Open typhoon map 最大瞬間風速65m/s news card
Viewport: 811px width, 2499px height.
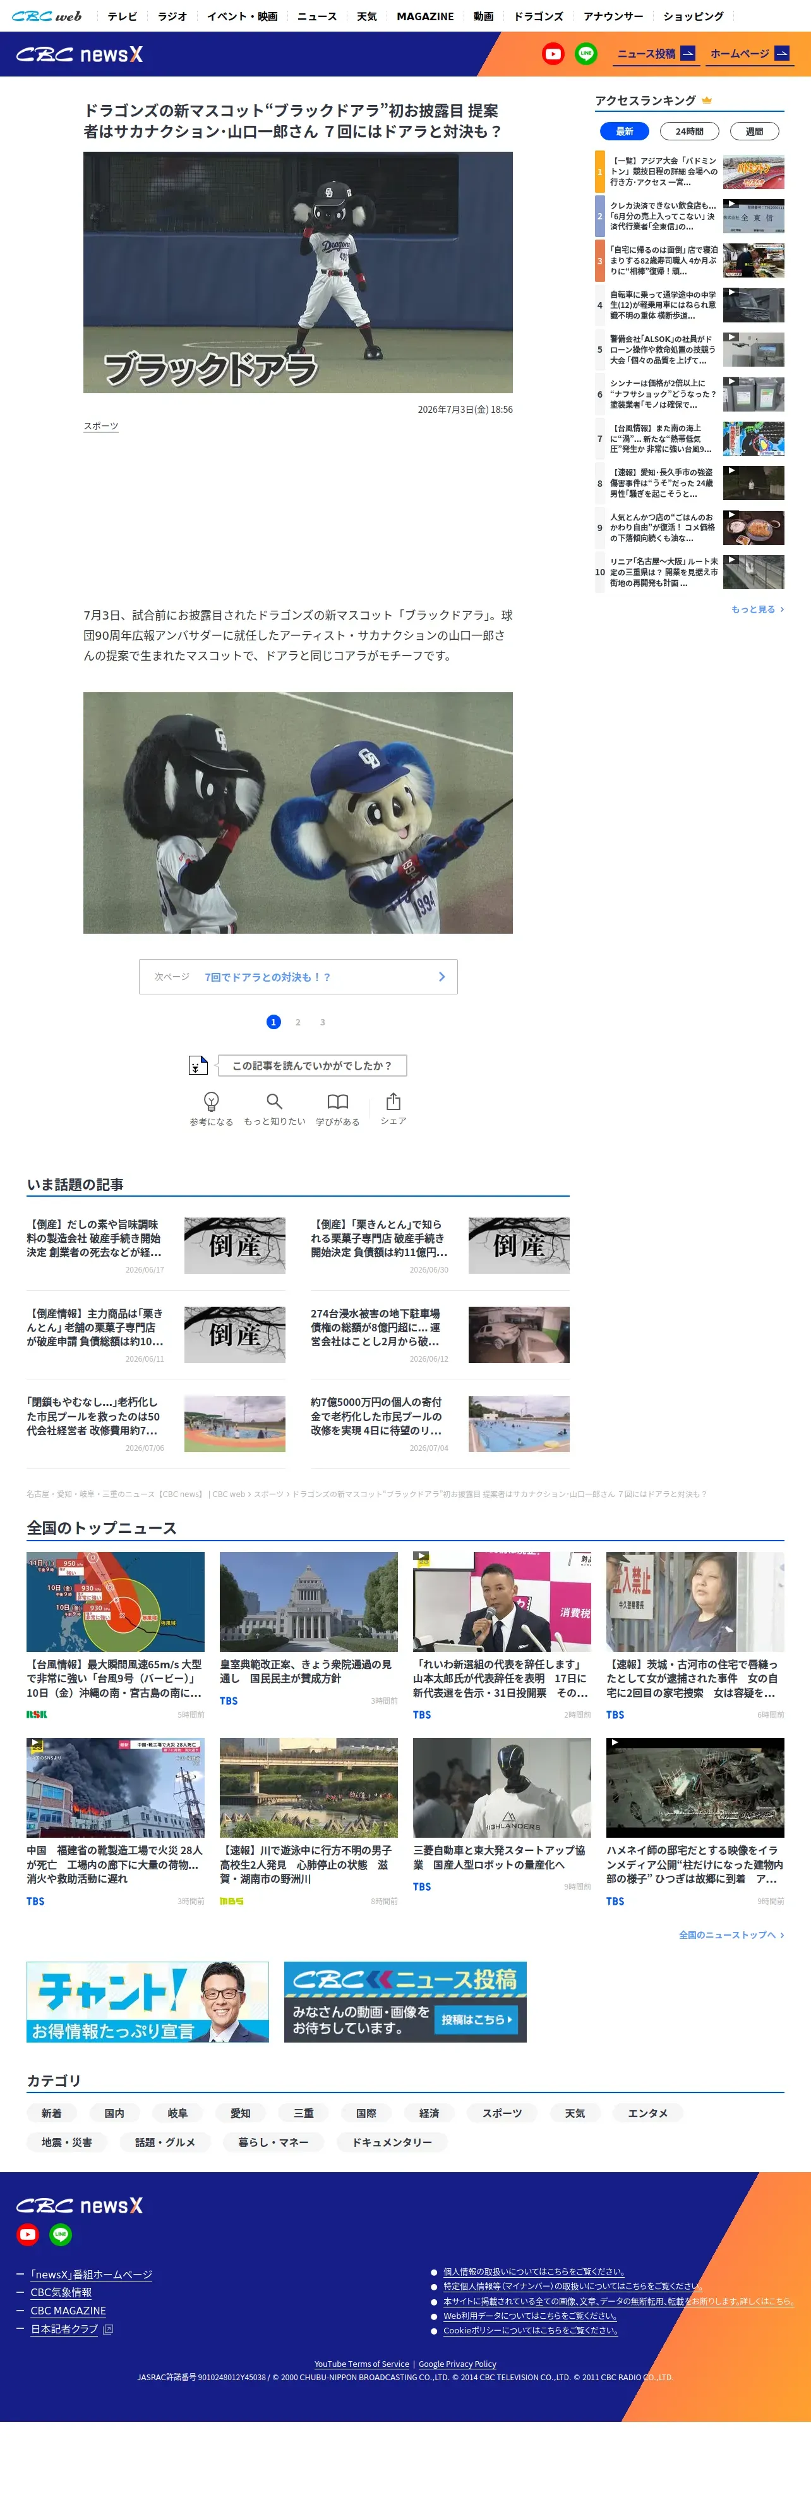[x=116, y=1637]
